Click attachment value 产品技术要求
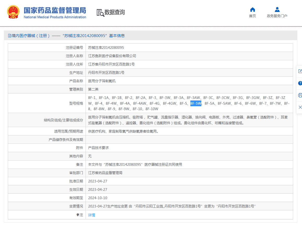The width and height of the screenshot is (302, 226). pyautogui.click(x=98, y=148)
